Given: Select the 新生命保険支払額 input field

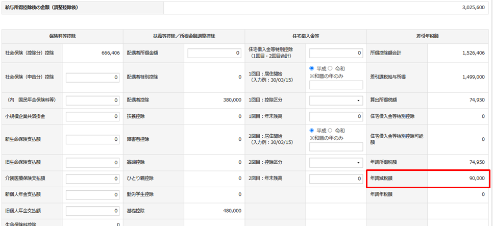Looking at the screenshot, I should (x=93, y=140).
